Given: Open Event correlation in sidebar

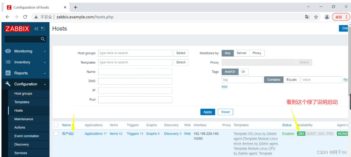Looking at the screenshot, I should 27,136.
